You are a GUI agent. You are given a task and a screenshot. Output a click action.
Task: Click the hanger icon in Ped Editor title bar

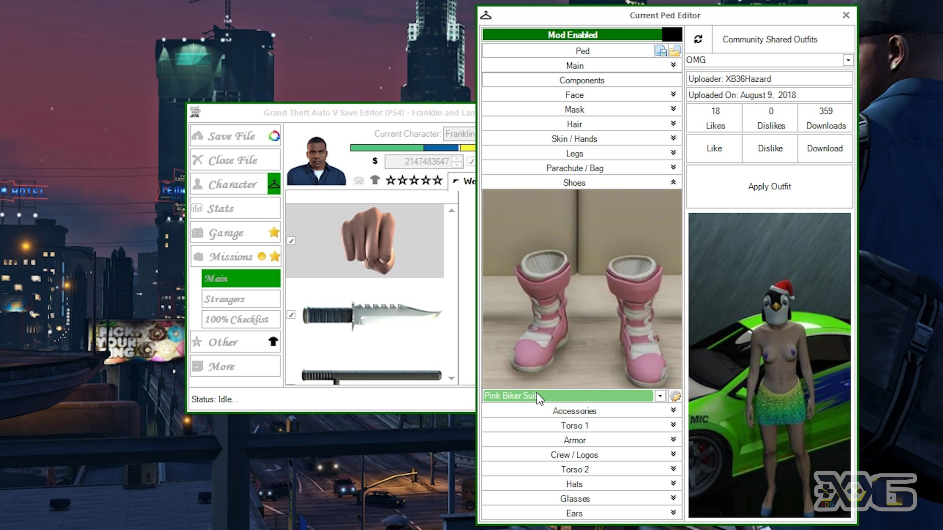[x=486, y=15]
